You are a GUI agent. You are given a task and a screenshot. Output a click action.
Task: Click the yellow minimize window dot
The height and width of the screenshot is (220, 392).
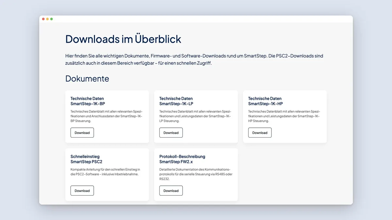coord(47,19)
